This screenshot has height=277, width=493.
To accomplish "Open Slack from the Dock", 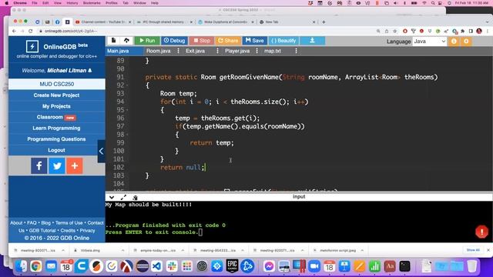I will pos(172,266).
